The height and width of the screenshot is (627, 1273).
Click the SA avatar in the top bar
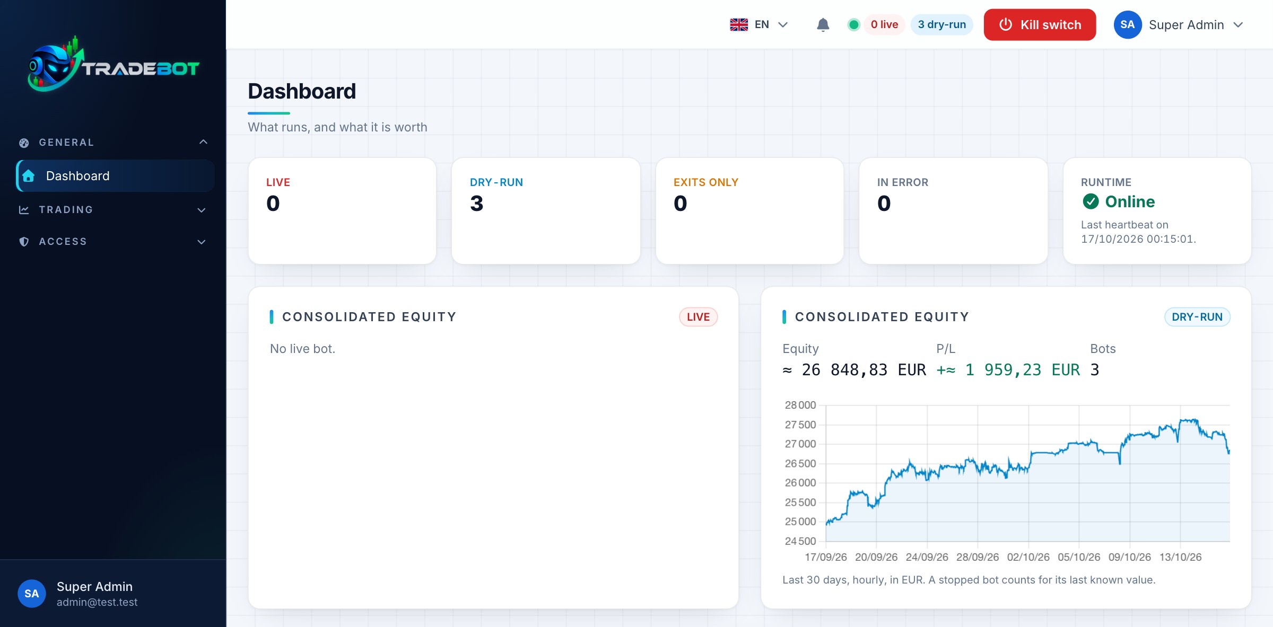coord(1127,24)
